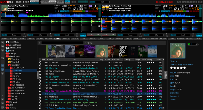Toggle left deck FX1 FlanJet on
Image resolution: width=203 pixels, height=110 pixels.
click(4, 35)
